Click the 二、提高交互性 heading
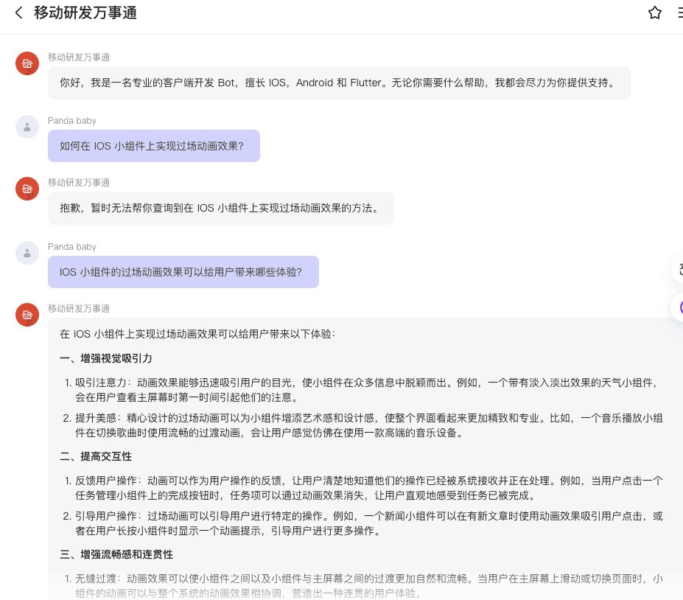Viewport: 683px width, 600px height. (96, 456)
